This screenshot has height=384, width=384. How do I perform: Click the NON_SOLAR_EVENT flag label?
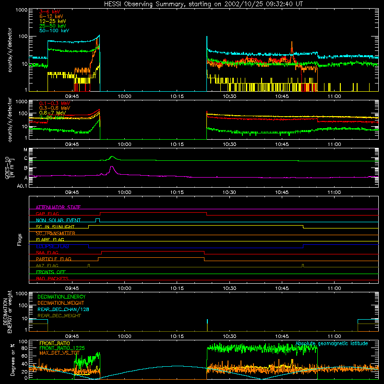(x=58, y=220)
